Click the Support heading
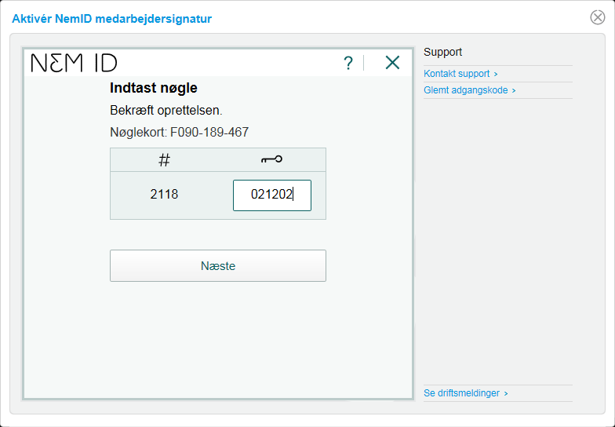Viewport: 615px width, 427px height. point(442,52)
